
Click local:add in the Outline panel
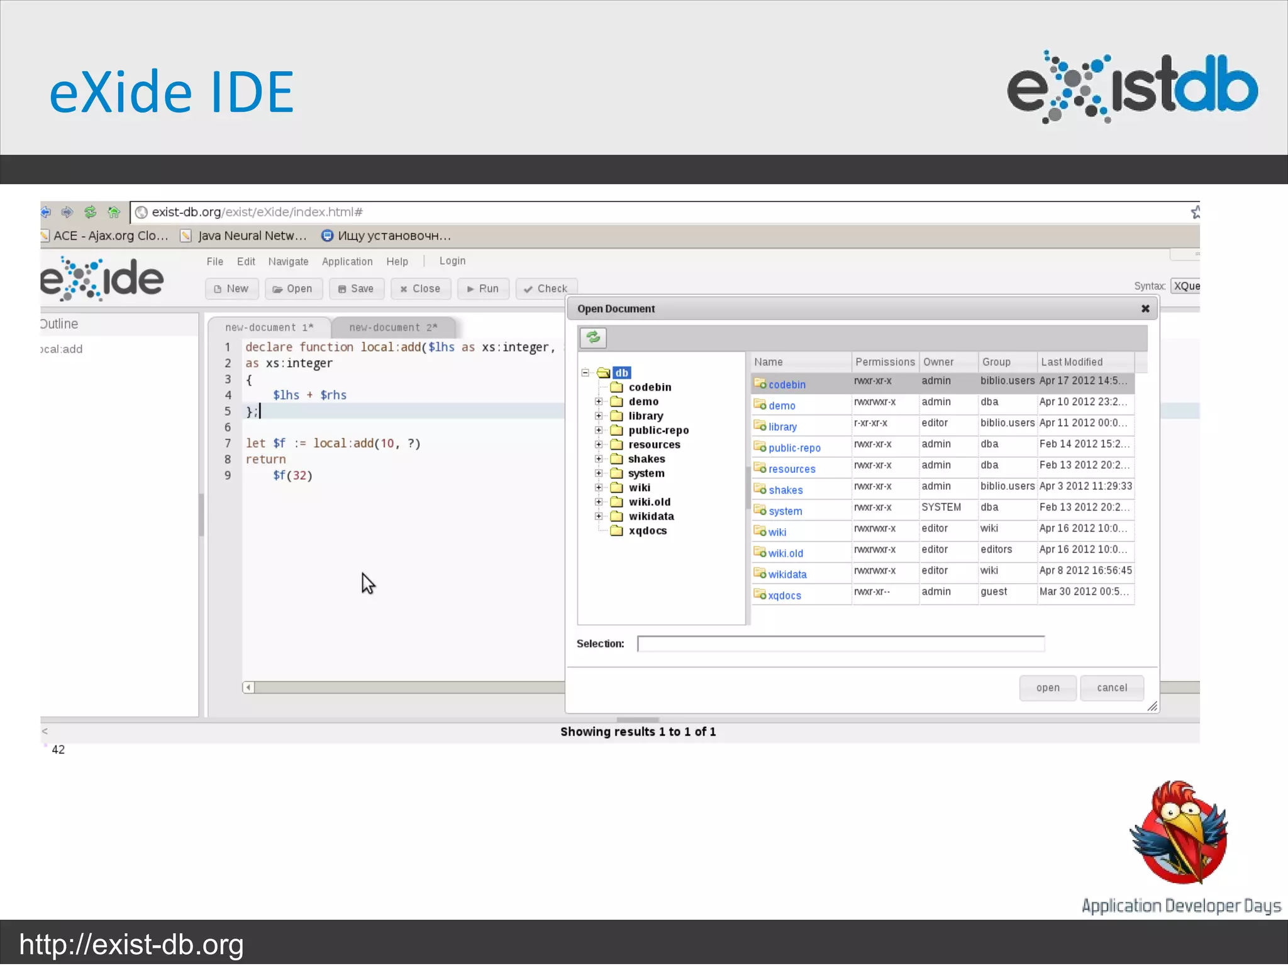(61, 349)
